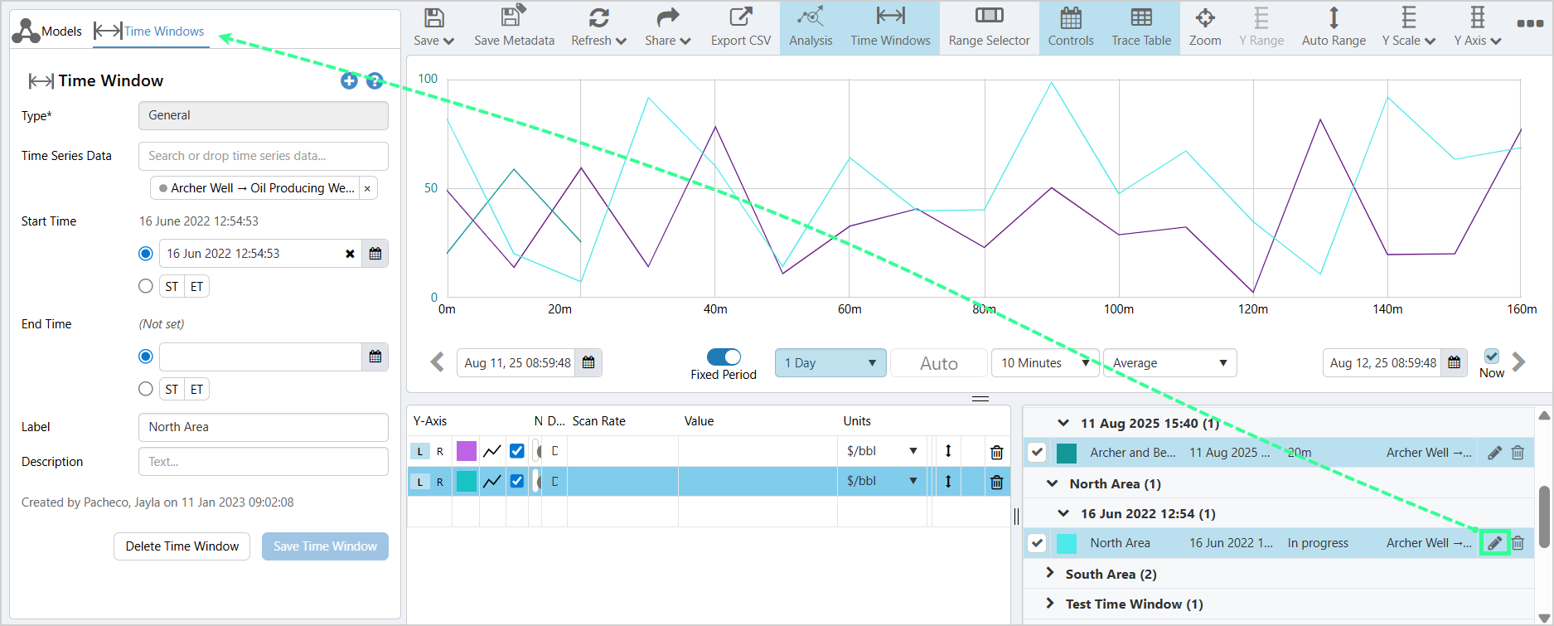
Task: Open the Average aggregation dropdown
Action: [1169, 363]
